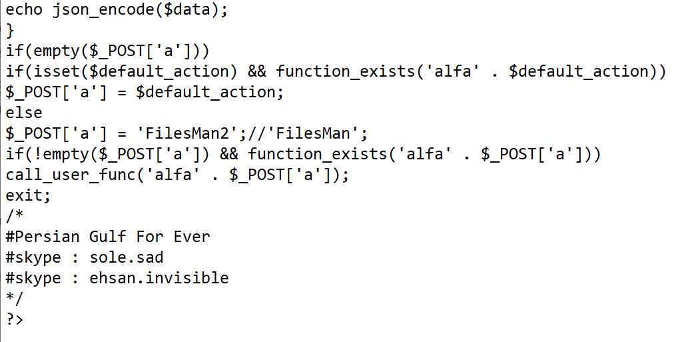Screen dimensions: 678x342
Task: Click the lone closing curly brace
Action: click(10, 31)
